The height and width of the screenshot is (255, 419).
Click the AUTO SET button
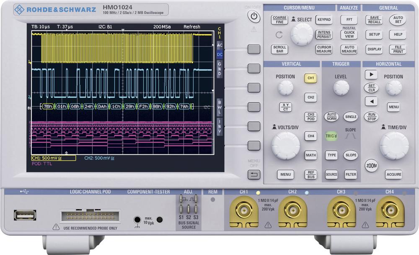click(x=398, y=20)
